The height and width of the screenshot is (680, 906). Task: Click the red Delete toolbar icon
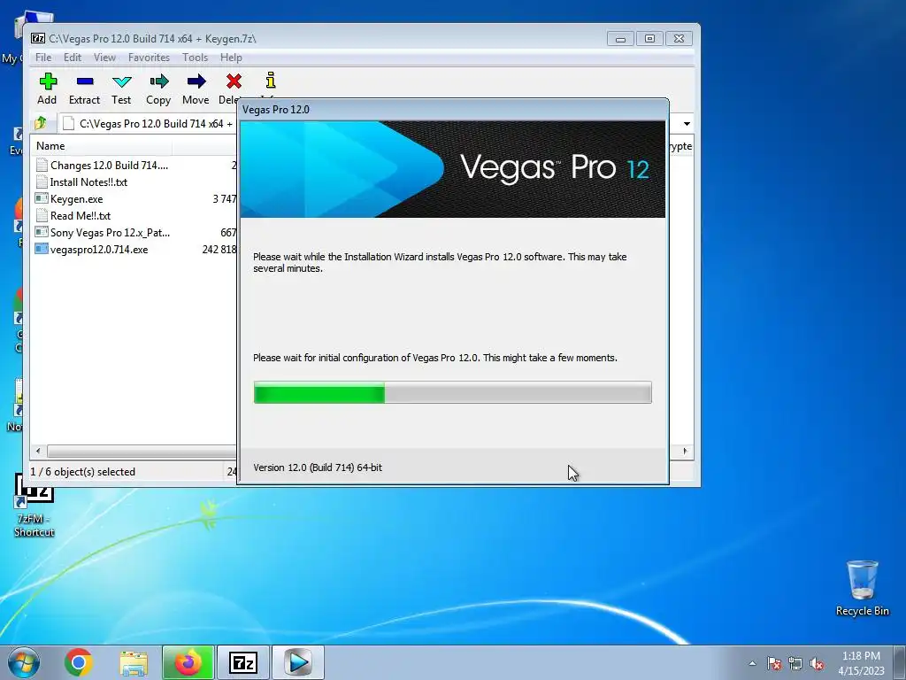[234, 81]
